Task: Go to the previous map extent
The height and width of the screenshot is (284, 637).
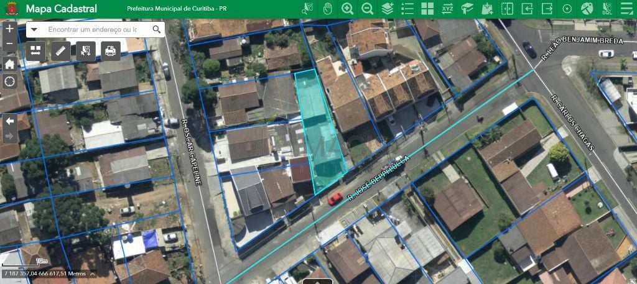Action: [x=9, y=121]
